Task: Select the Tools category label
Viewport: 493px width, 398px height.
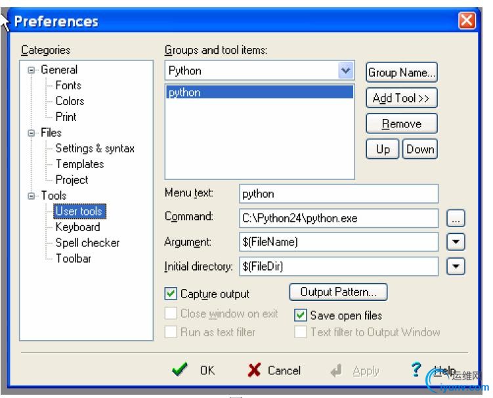Action: click(53, 195)
